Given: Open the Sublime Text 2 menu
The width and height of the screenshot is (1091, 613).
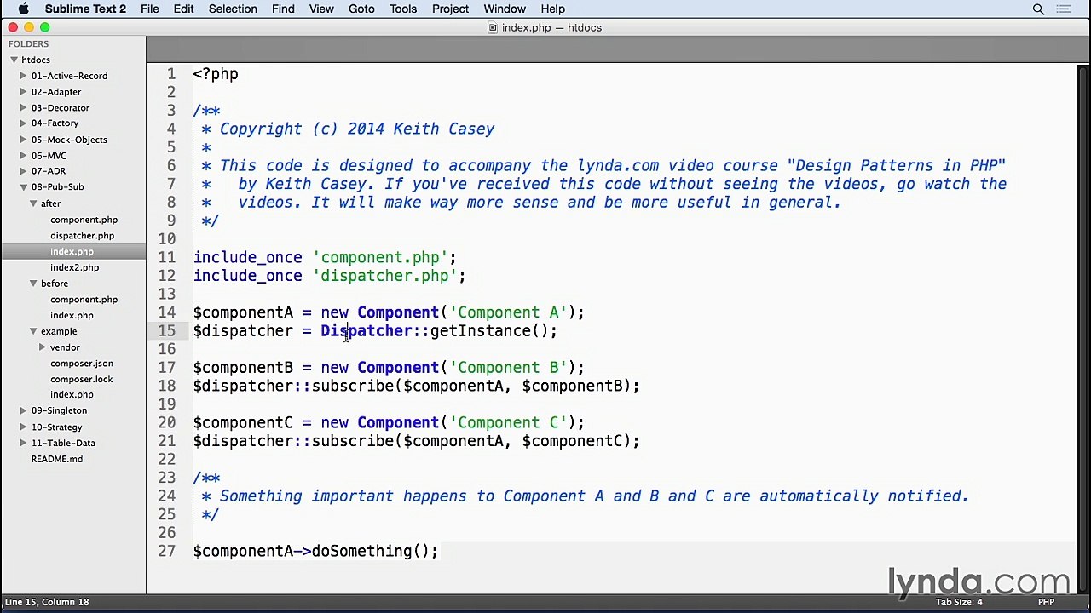Looking at the screenshot, I should [x=85, y=9].
